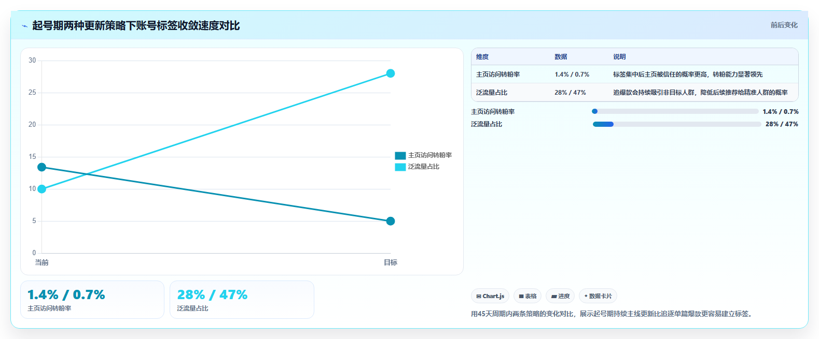Viewport: 819px width, 339px height.
Task: Click the 28% / 47% progress value
Action: [782, 124]
